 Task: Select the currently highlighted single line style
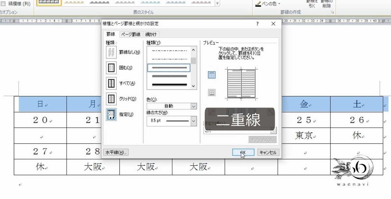pyautogui.click(x=168, y=67)
